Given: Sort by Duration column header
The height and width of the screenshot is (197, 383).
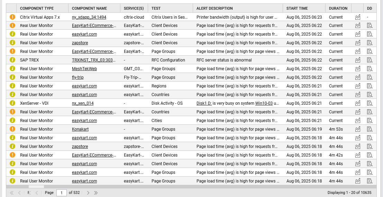Looking at the screenshot, I should coord(338,8).
